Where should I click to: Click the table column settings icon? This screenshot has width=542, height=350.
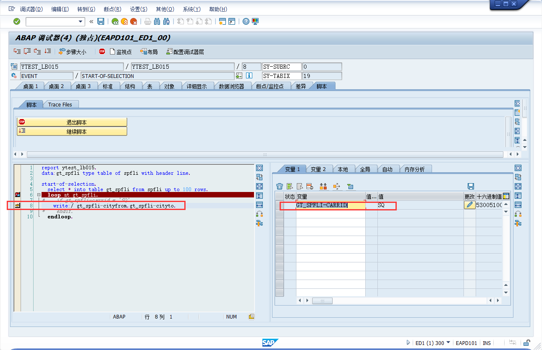(x=506, y=196)
